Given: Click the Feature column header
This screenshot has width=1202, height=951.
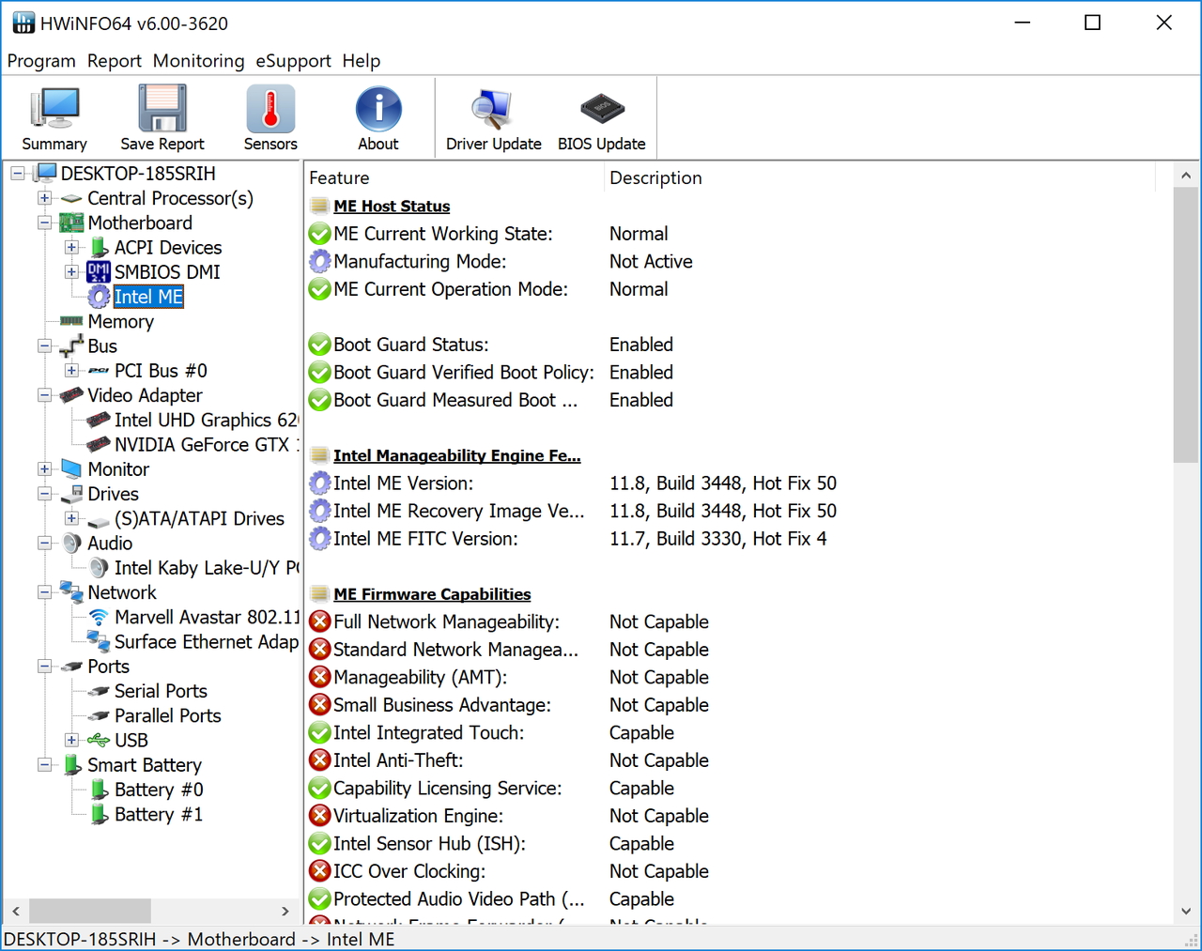Looking at the screenshot, I should click(x=455, y=177).
